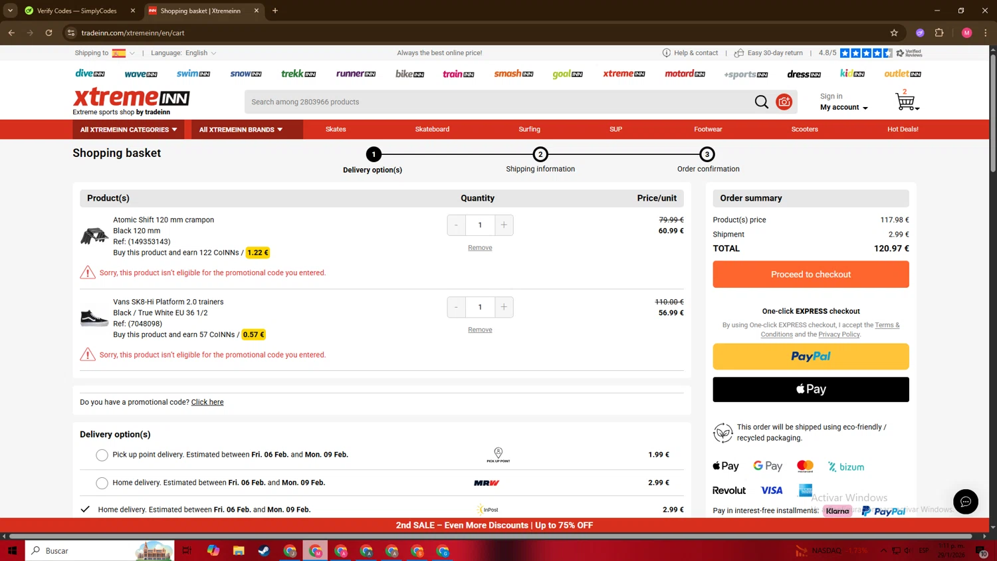
Task: Increase Atomic Shift crampon quantity
Action: [x=504, y=225]
